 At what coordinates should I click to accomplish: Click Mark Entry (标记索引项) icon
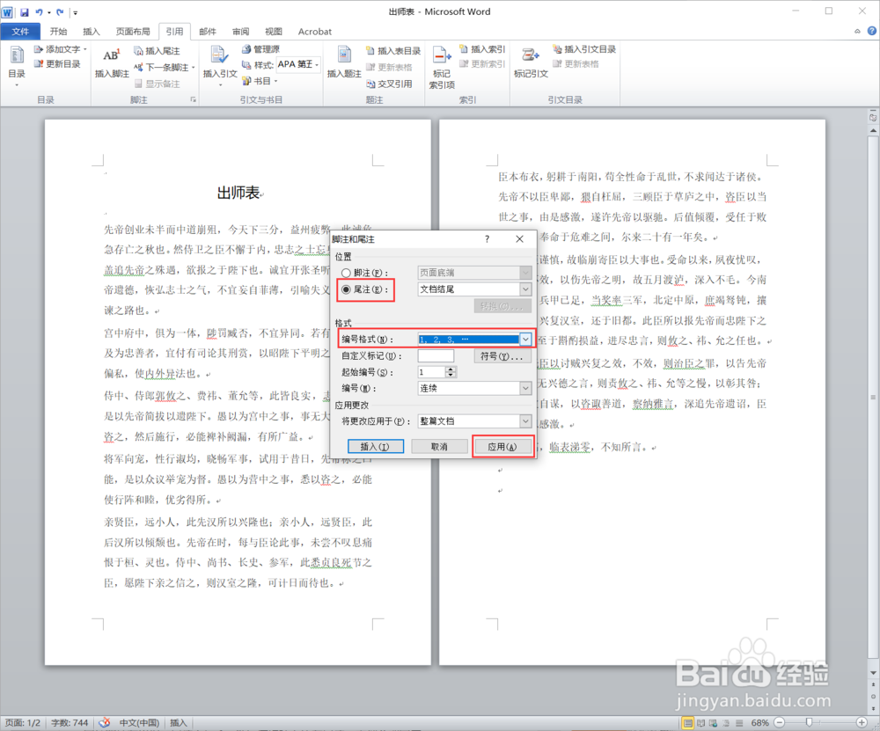442,68
